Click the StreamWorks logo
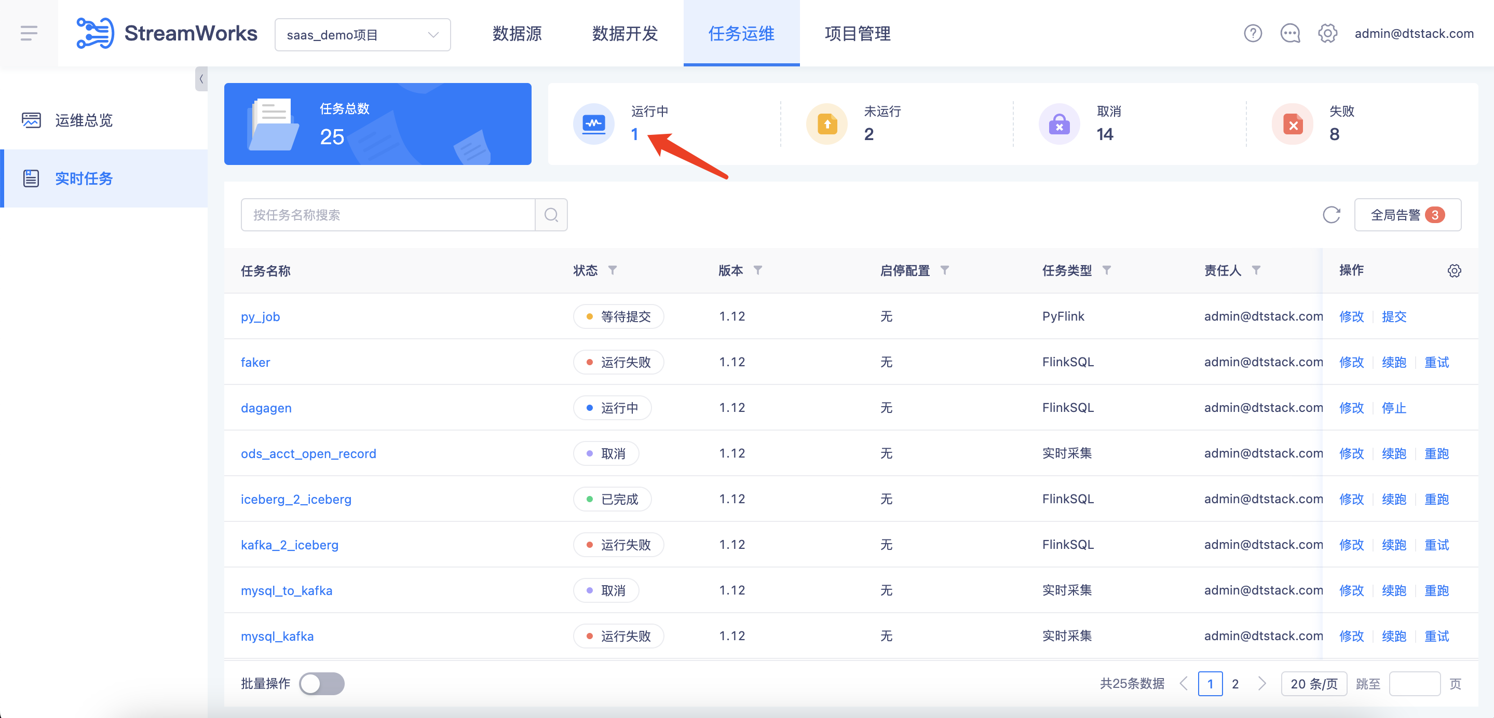 click(x=167, y=33)
